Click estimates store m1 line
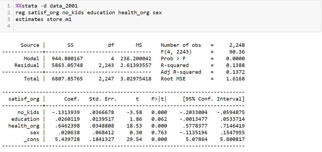The height and width of the screenshot is (152, 322). pyautogui.click(x=43, y=19)
